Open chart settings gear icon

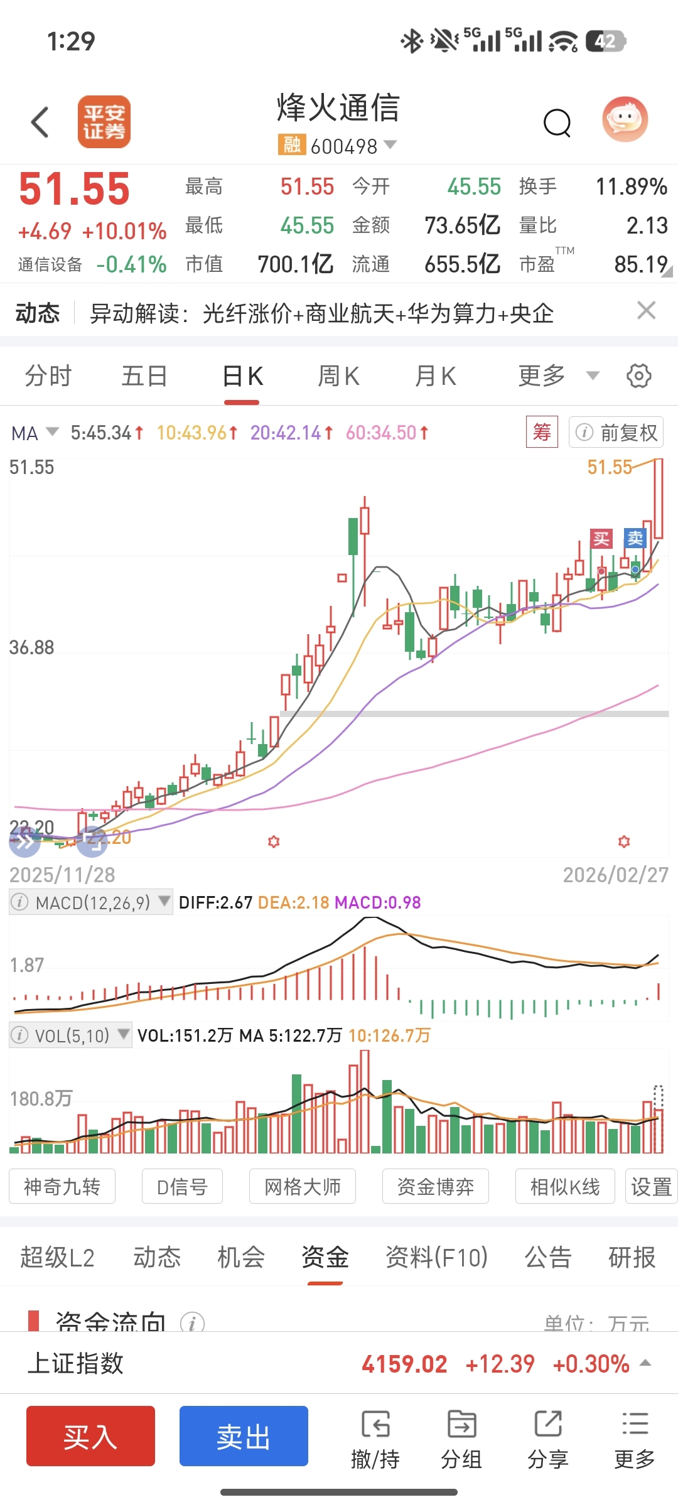coord(639,376)
